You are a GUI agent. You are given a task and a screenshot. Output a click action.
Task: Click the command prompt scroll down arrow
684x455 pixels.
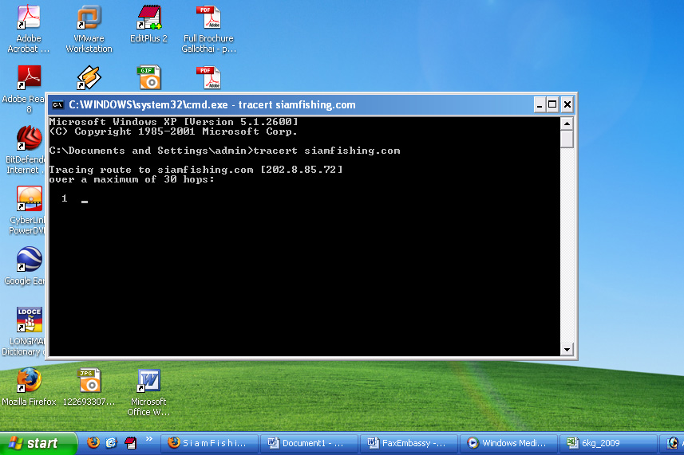click(567, 349)
